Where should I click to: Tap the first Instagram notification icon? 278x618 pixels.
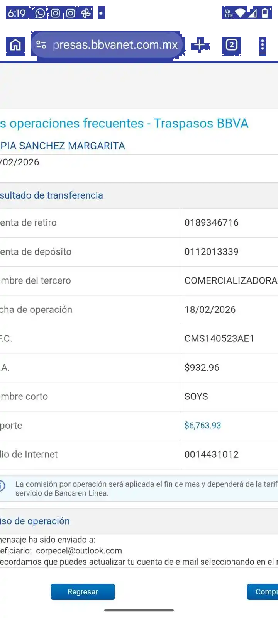click(56, 14)
